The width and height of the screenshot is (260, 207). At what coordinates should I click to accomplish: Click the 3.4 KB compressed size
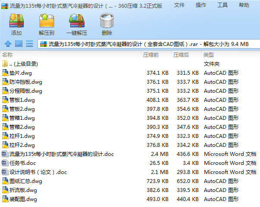tap(191, 163)
